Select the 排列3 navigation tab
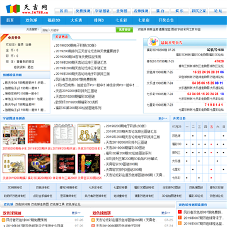Image resolution: width=227 pixels, height=227 pixels. [99, 20]
